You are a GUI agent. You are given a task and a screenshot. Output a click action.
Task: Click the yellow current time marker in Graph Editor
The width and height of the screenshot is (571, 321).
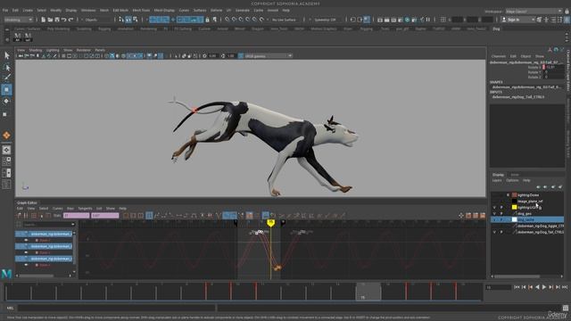coord(270,223)
